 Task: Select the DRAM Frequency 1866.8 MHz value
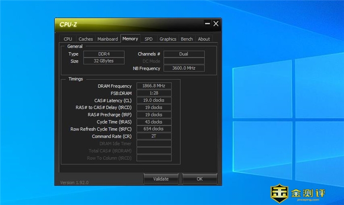[x=154, y=86]
